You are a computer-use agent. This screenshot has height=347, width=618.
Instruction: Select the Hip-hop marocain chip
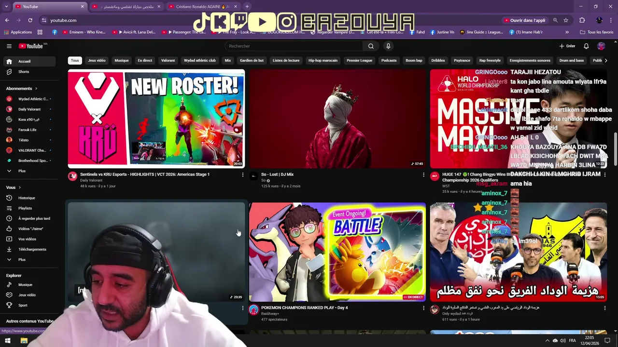click(323, 60)
